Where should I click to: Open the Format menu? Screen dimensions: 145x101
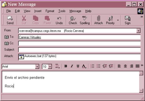tap(50, 11)
